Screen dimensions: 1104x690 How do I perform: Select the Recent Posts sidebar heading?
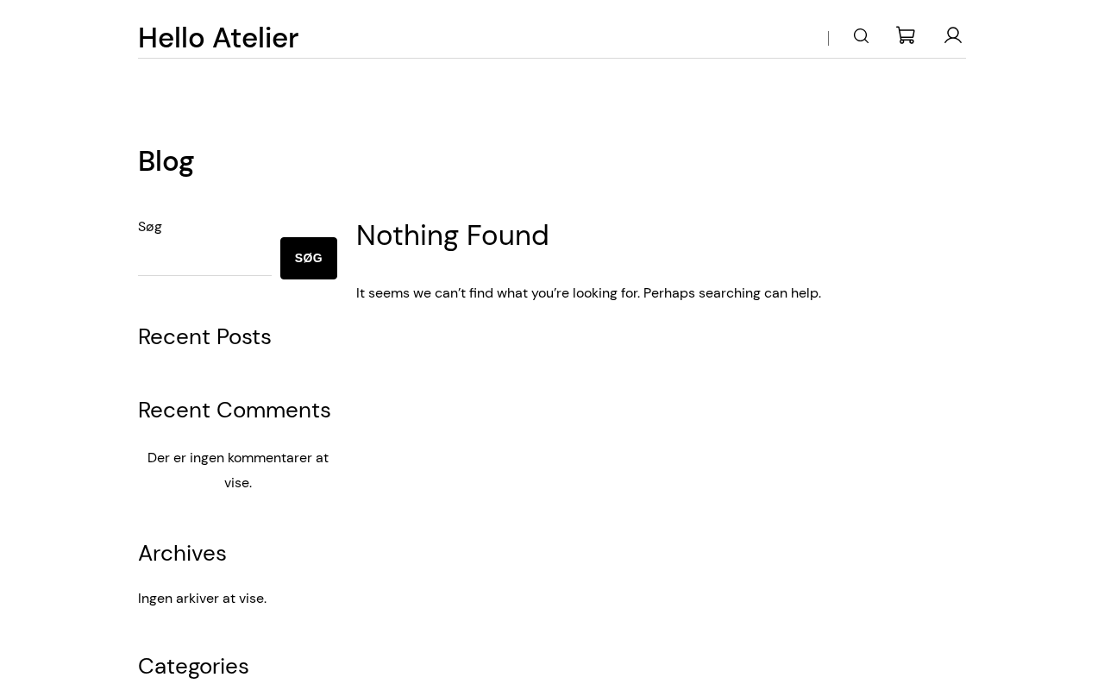coord(204,336)
